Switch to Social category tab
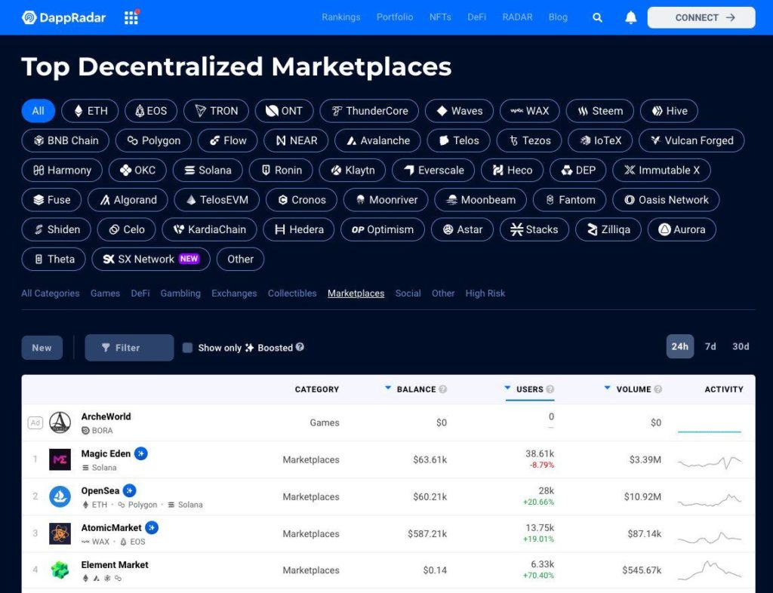773x593 pixels. pos(408,293)
